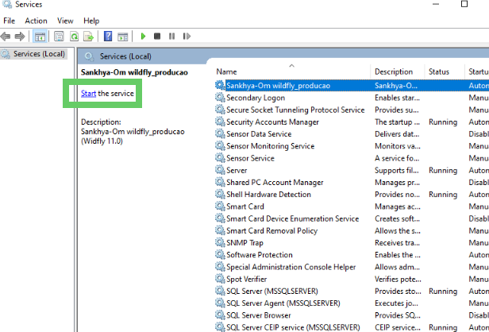Screen dimensions: 489x332
Task: Select the Sankhya-Om wildfly_producao service row
Action: pos(352,86)
